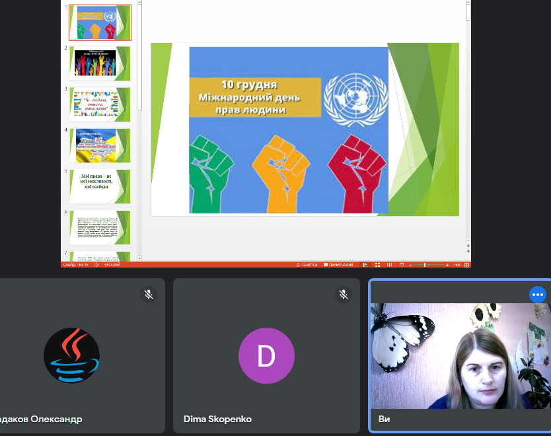Screen dimensions: 551x436
Task: Click Олександр's muted microphone icon
Action: 149,295
